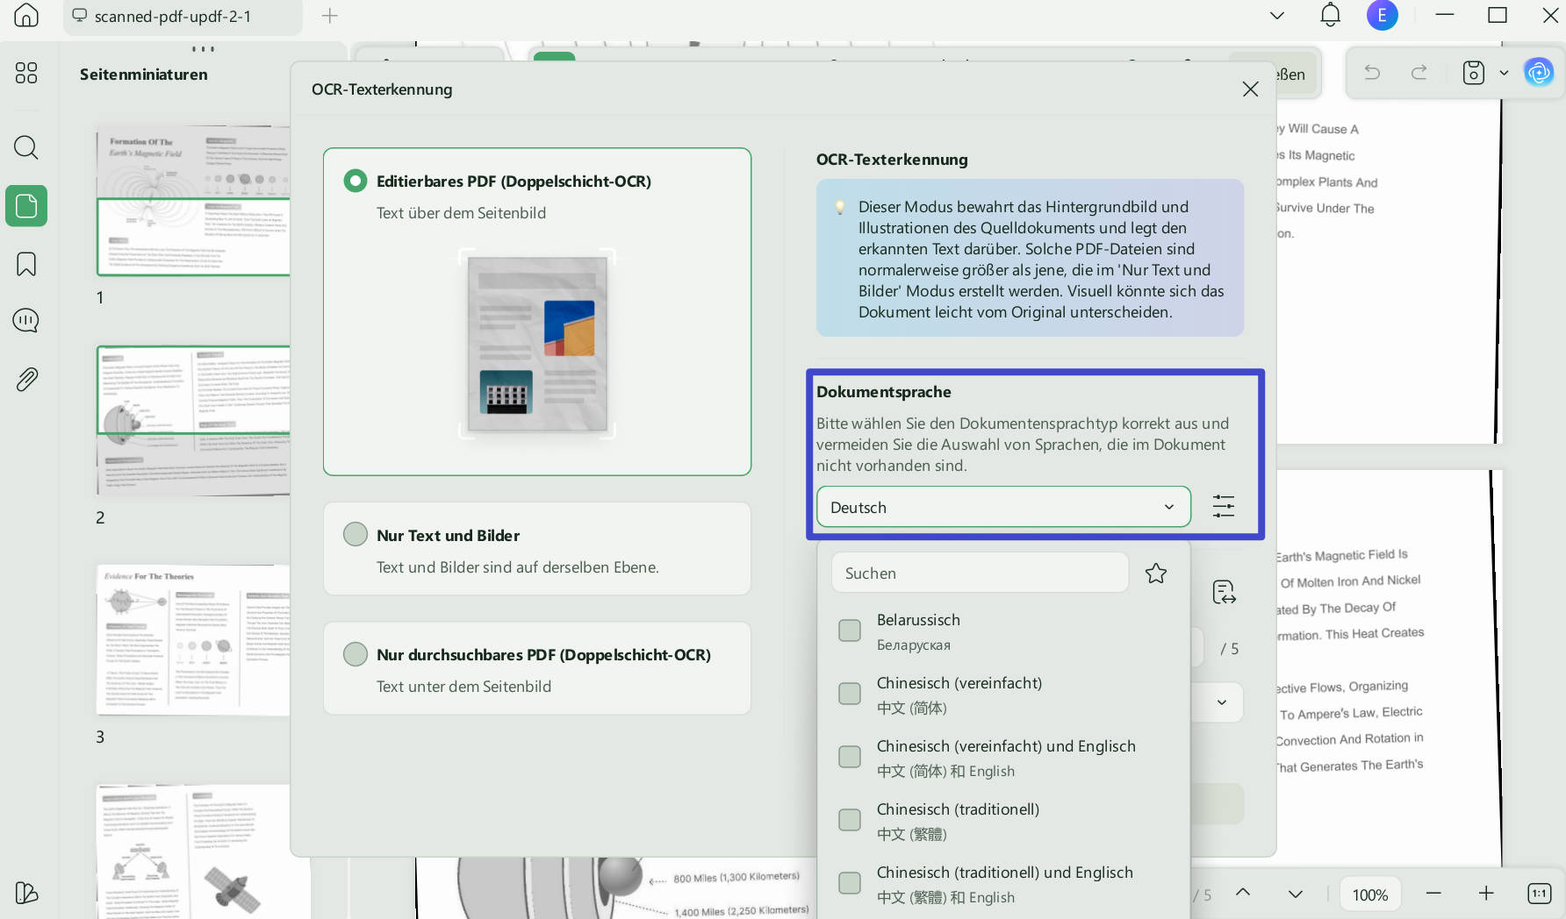Image resolution: width=1566 pixels, height=919 pixels.
Task: Open the more options dots above Seitenminiaturen
Action: point(203,49)
